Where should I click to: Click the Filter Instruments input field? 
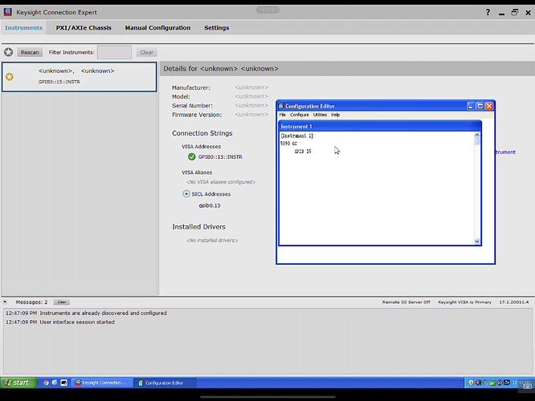point(114,52)
